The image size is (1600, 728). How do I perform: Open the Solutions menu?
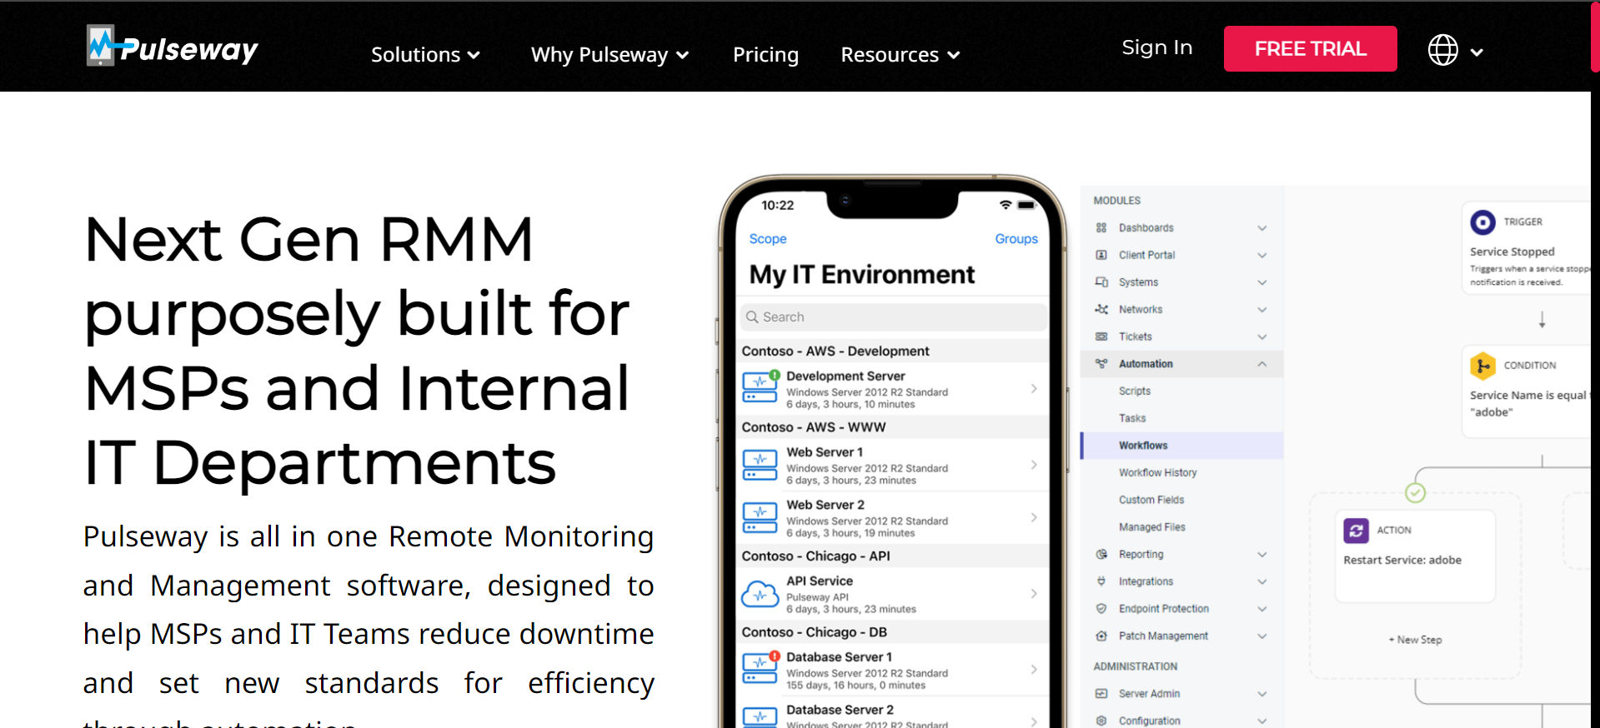coord(425,55)
